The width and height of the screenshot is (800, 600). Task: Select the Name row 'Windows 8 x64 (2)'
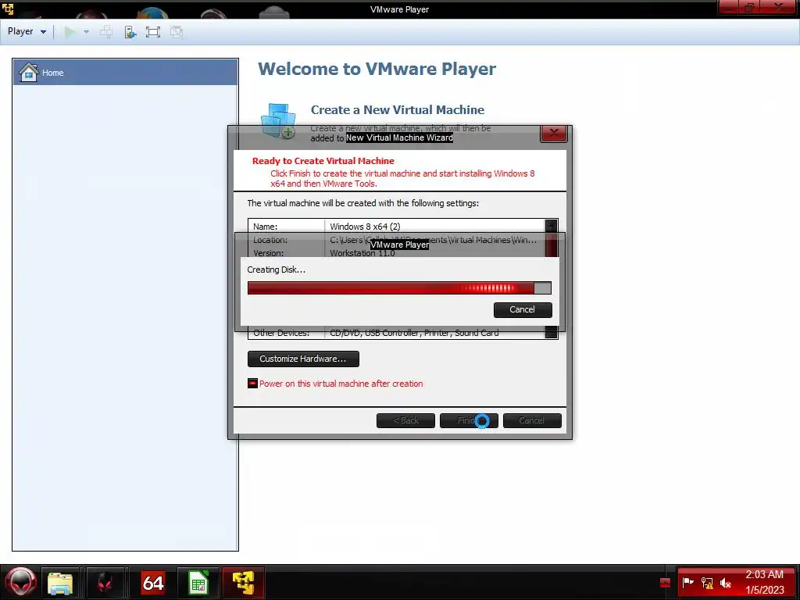pyautogui.click(x=396, y=226)
